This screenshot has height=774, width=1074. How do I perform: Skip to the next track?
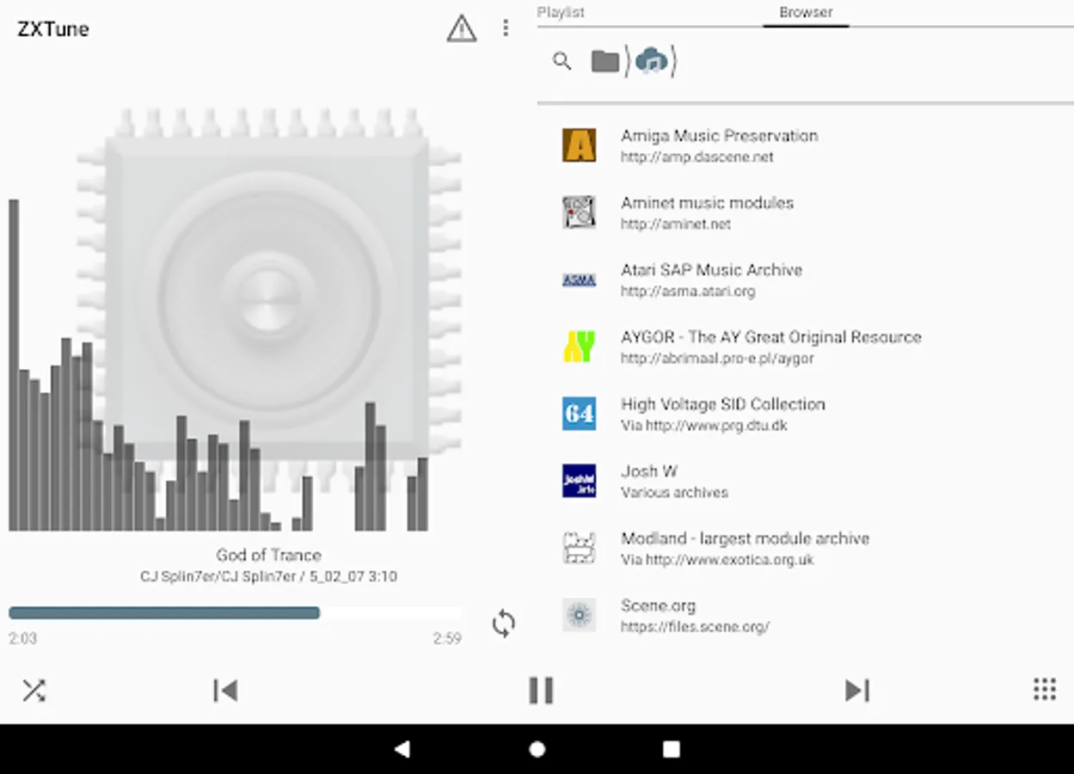tap(857, 690)
